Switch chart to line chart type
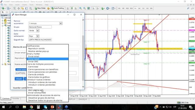Screen dimensions: 195x110 point(76,8)
